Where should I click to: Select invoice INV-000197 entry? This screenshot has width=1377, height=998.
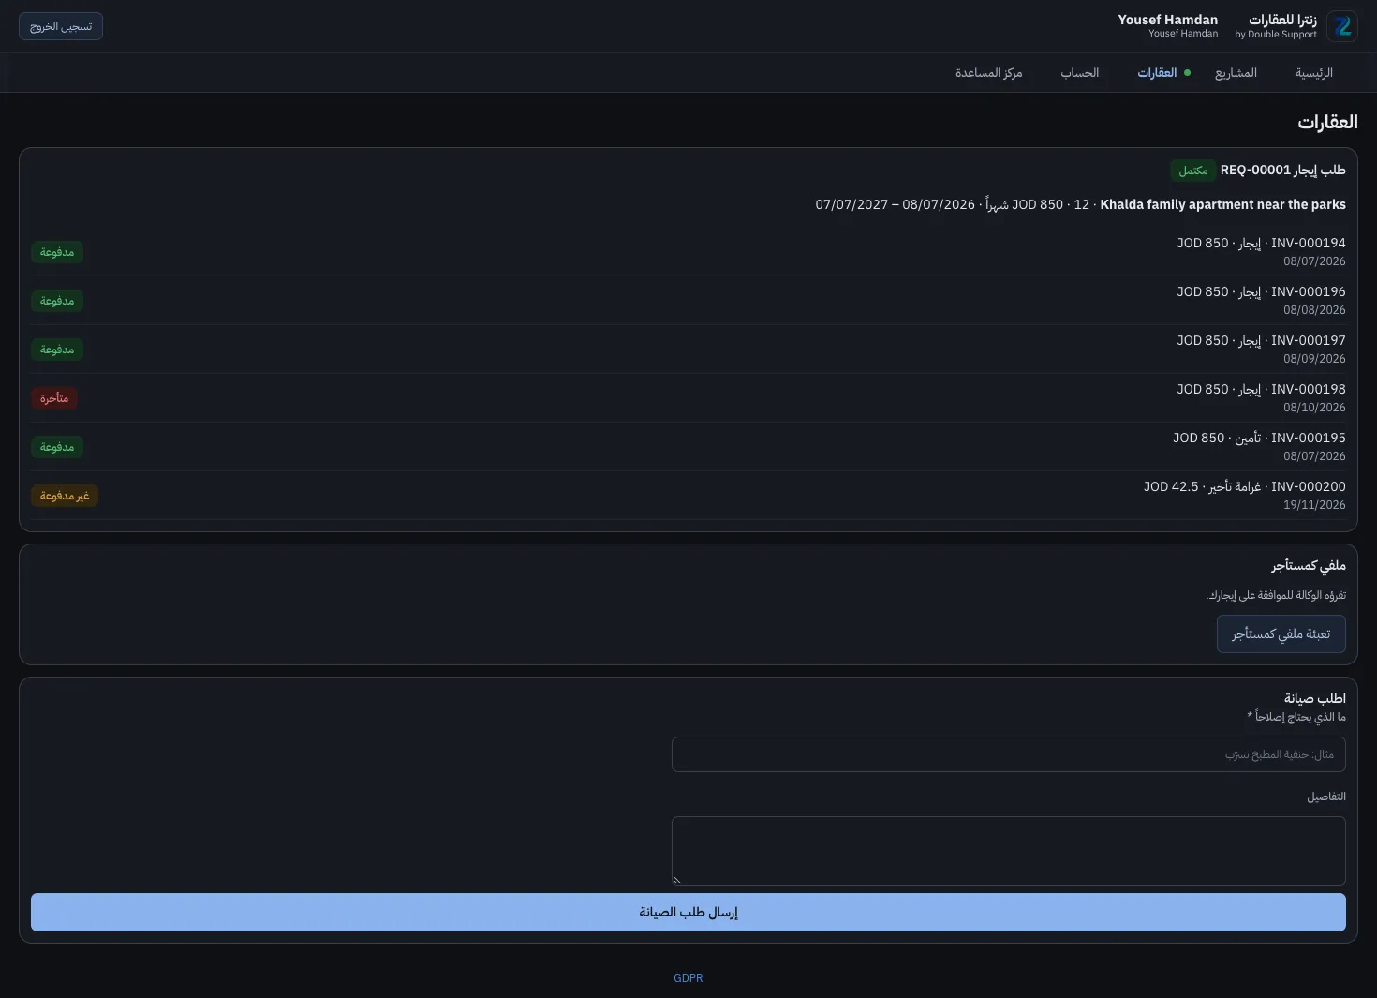688,350
